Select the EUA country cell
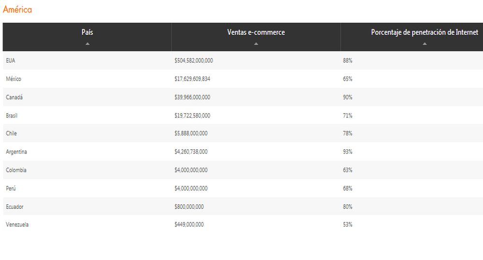The width and height of the screenshot is (483, 260). [11, 61]
